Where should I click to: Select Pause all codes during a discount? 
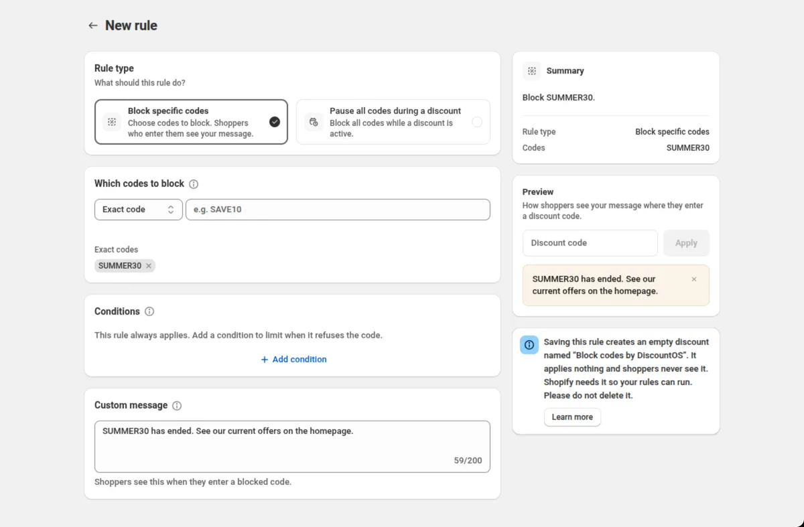click(x=393, y=122)
